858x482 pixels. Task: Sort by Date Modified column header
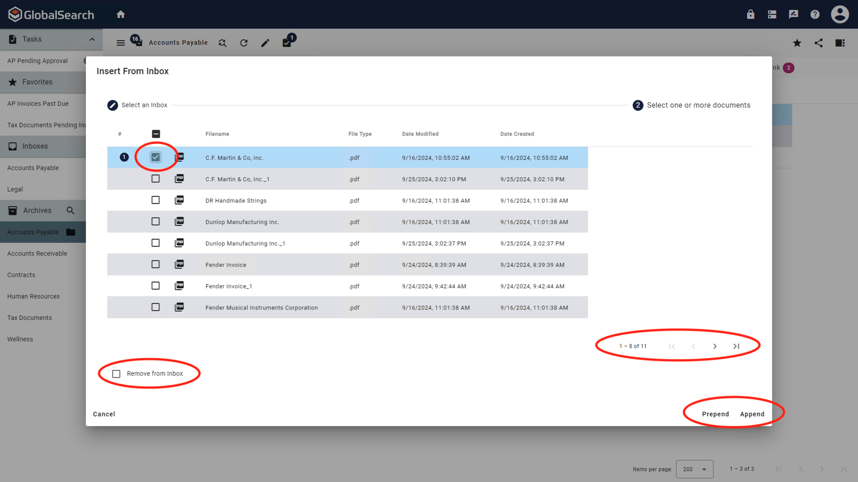pyautogui.click(x=420, y=134)
